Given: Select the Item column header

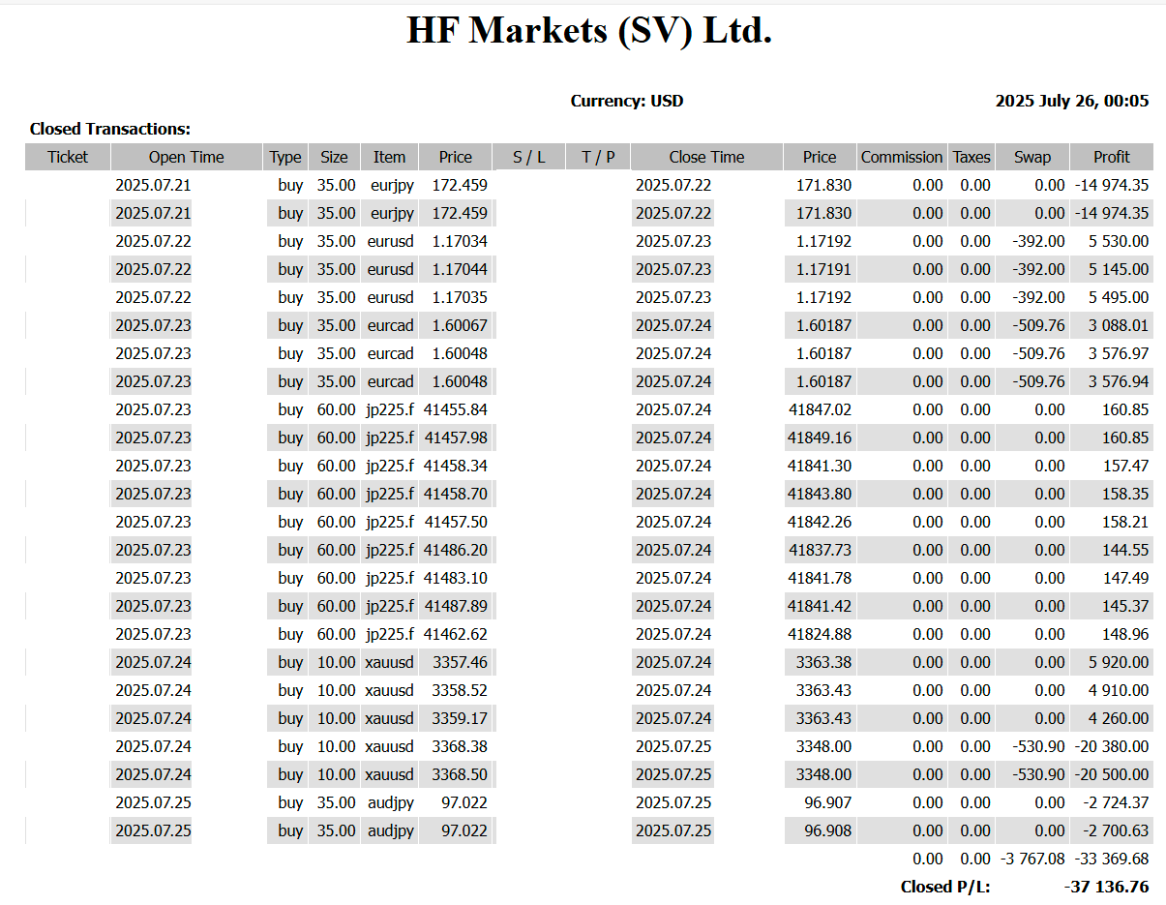Looking at the screenshot, I should 389,157.
